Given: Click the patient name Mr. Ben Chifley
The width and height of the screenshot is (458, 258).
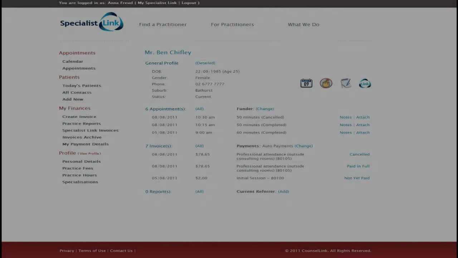Looking at the screenshot, I should tap(168, 52).
